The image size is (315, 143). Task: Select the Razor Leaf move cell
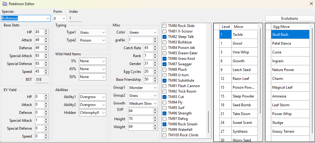(x=244, y=79)
